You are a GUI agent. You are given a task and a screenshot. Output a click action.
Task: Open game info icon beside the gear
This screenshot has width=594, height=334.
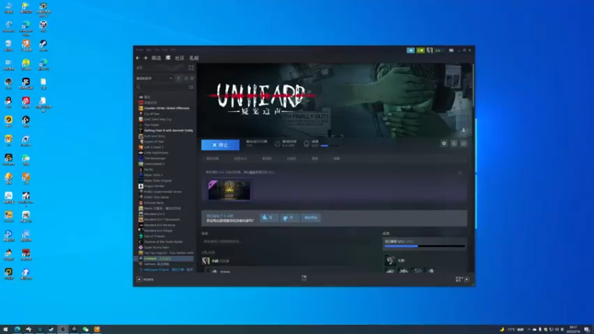pyautogui.click(x=454, y=143)
